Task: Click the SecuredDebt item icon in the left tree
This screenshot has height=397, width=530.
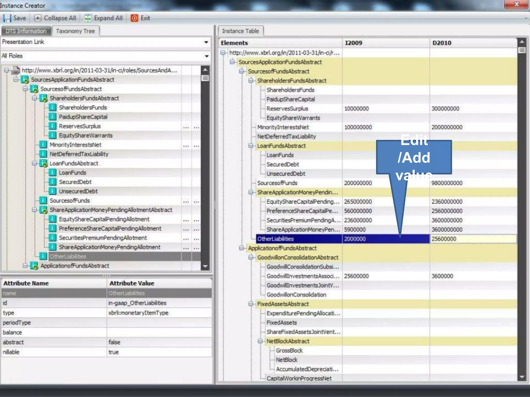Action: [53, 182]
